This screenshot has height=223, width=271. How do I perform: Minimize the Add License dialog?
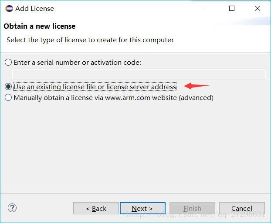pyautogui.click(x=206, y=8)
